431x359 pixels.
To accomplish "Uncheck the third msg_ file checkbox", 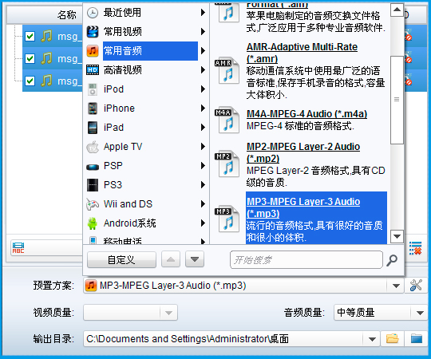I will coord(30,81).
